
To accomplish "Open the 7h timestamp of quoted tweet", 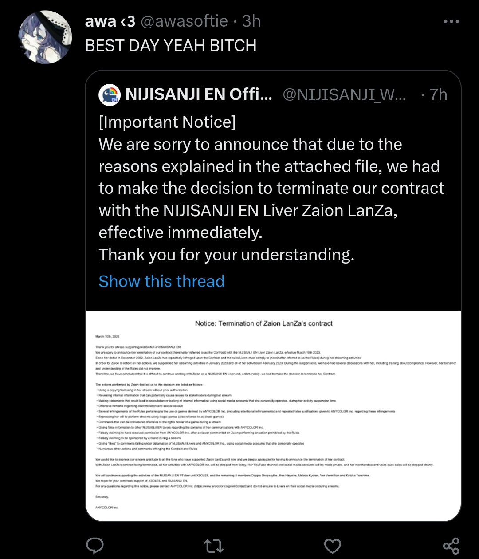I will (439, 94).
